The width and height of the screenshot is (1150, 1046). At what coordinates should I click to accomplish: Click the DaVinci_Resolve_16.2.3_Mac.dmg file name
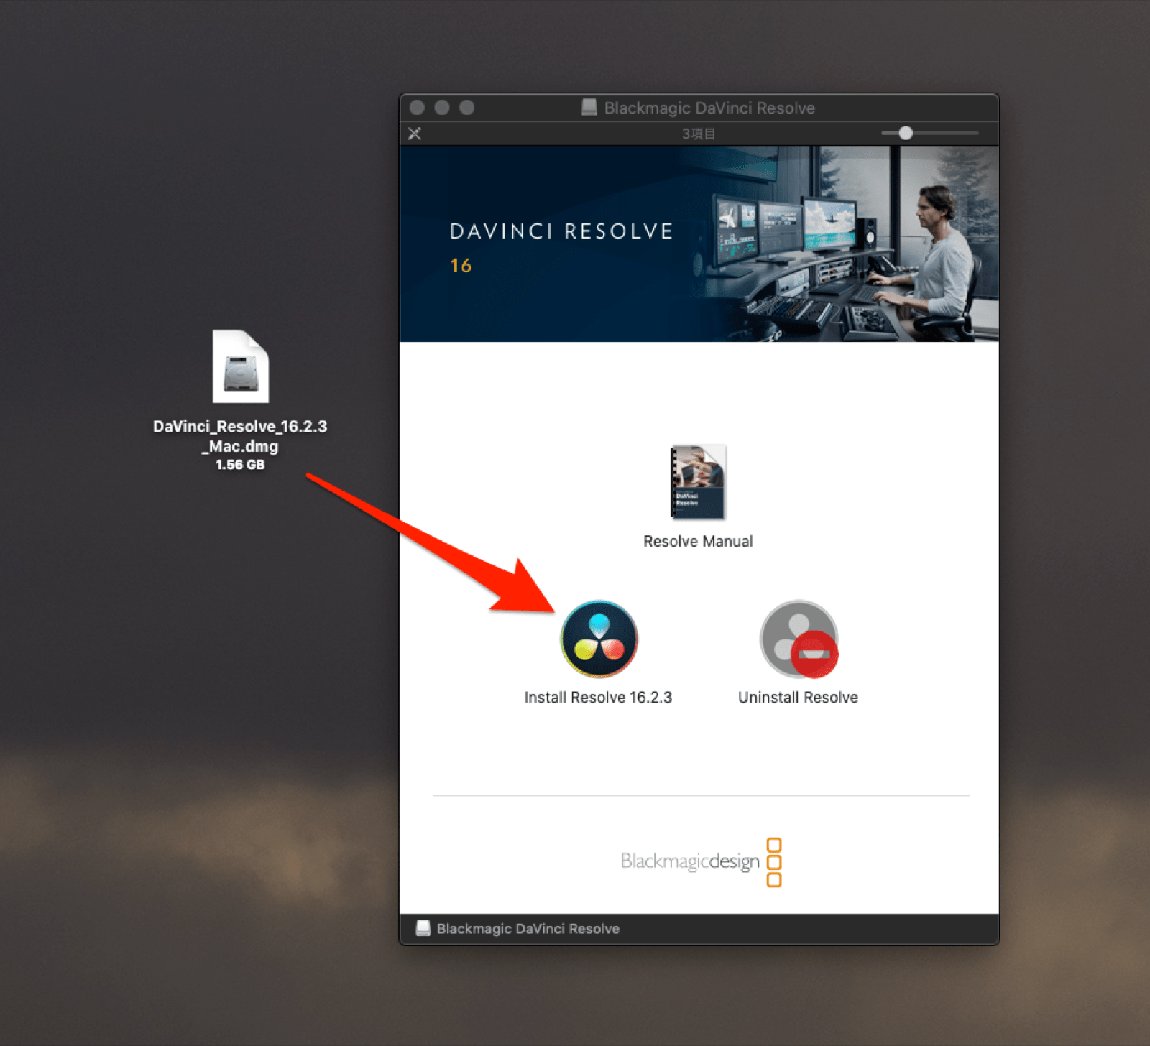(240, 436)
